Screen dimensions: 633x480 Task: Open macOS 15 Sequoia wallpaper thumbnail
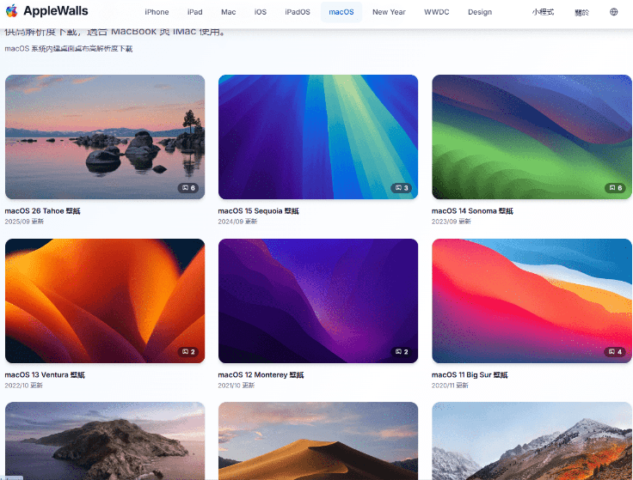[318, 137]
